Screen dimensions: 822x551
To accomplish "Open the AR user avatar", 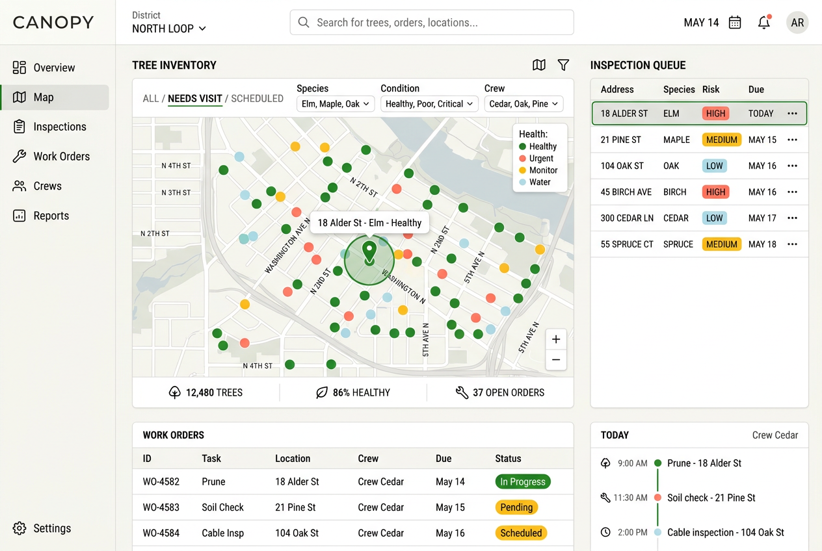I will (x=797, y=23).
